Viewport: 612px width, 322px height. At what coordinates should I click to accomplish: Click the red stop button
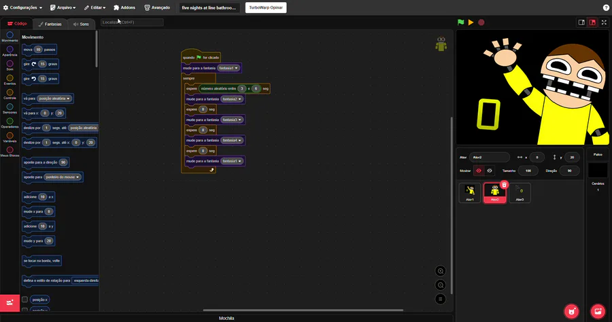coord(481,22)
